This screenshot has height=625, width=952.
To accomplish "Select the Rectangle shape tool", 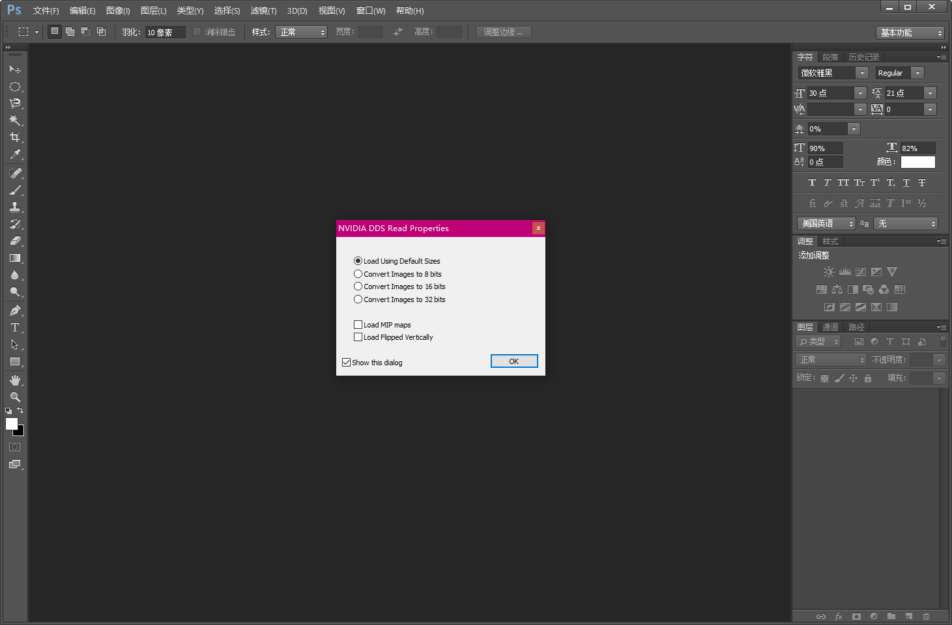I will click(15, 361).
